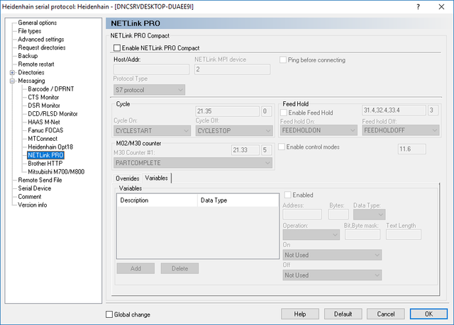The height and width of the screenshot is (325, 454).
Task: Select HAAS M-Net tree item
Action: pyautogui.click(x=44, y=122)
